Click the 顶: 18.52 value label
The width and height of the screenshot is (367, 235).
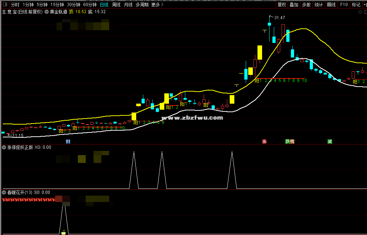click(78, 12)
